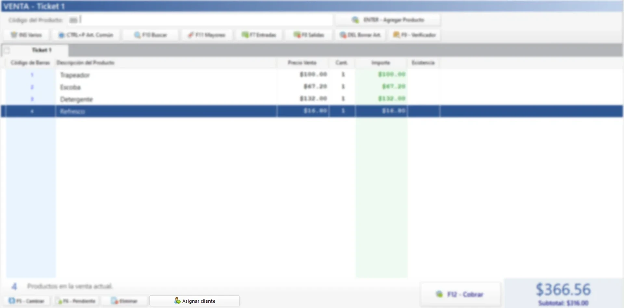Click the F8 Salidas icon

[x=296, y=35]
